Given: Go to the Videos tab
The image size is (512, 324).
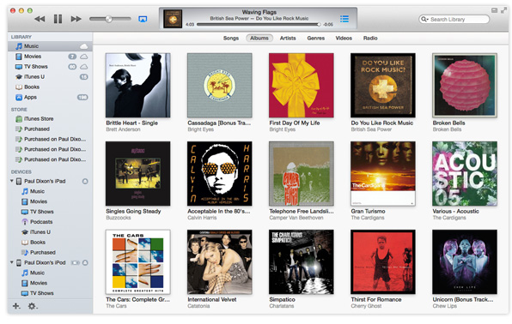Looking at the screenshot, I should [344, 38].
